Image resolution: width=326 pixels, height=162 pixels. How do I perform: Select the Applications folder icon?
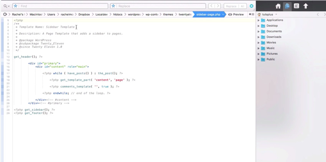(x=263, y=20)
